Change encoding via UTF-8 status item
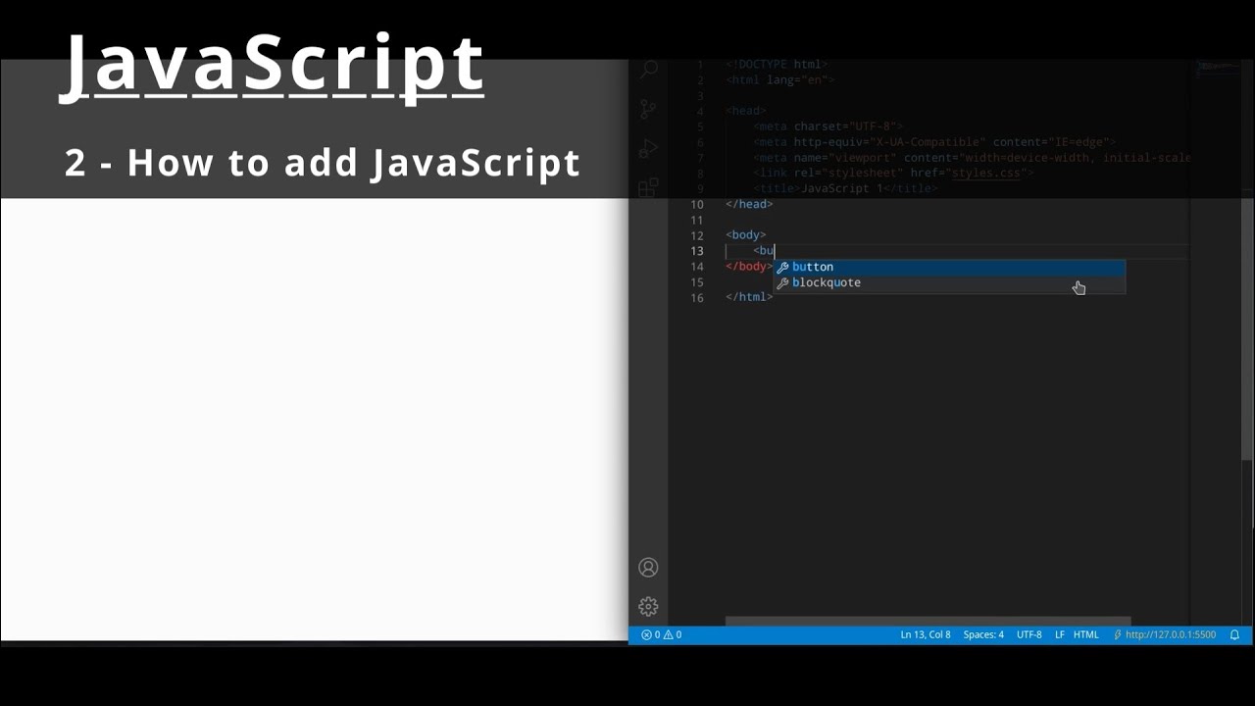The image size is (1255, 706). [1029, 634]
